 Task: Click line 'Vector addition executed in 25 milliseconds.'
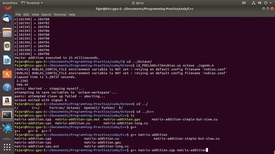[57, 58]
